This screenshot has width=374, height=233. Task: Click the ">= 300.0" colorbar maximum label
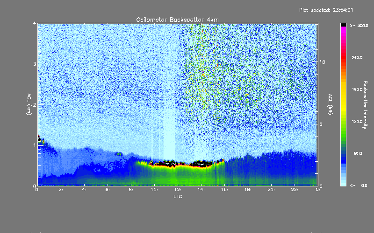tap(359, 26)
